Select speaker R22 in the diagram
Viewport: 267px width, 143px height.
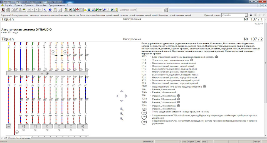click(x=59, y=126)
